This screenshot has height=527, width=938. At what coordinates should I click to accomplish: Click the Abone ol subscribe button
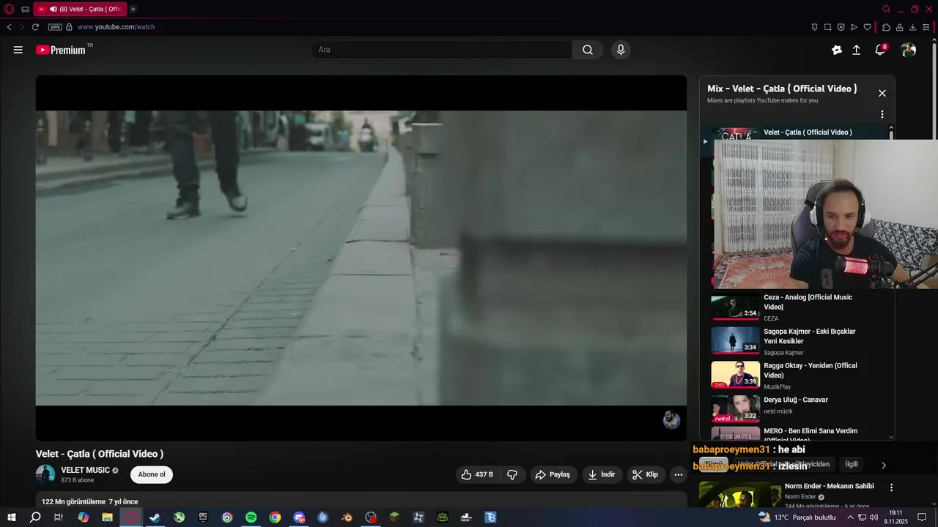coord(152,474)
